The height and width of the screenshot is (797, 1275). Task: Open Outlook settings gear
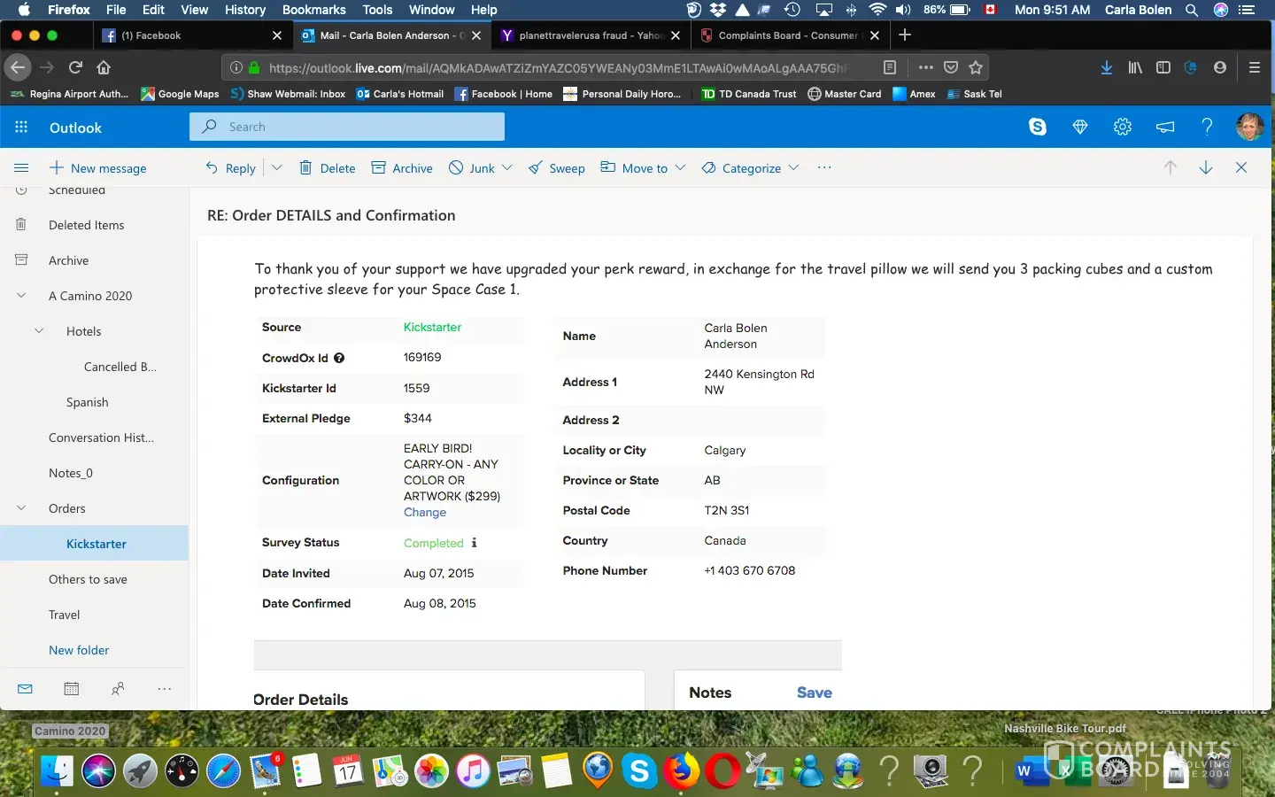click(x=1123, y=127)
